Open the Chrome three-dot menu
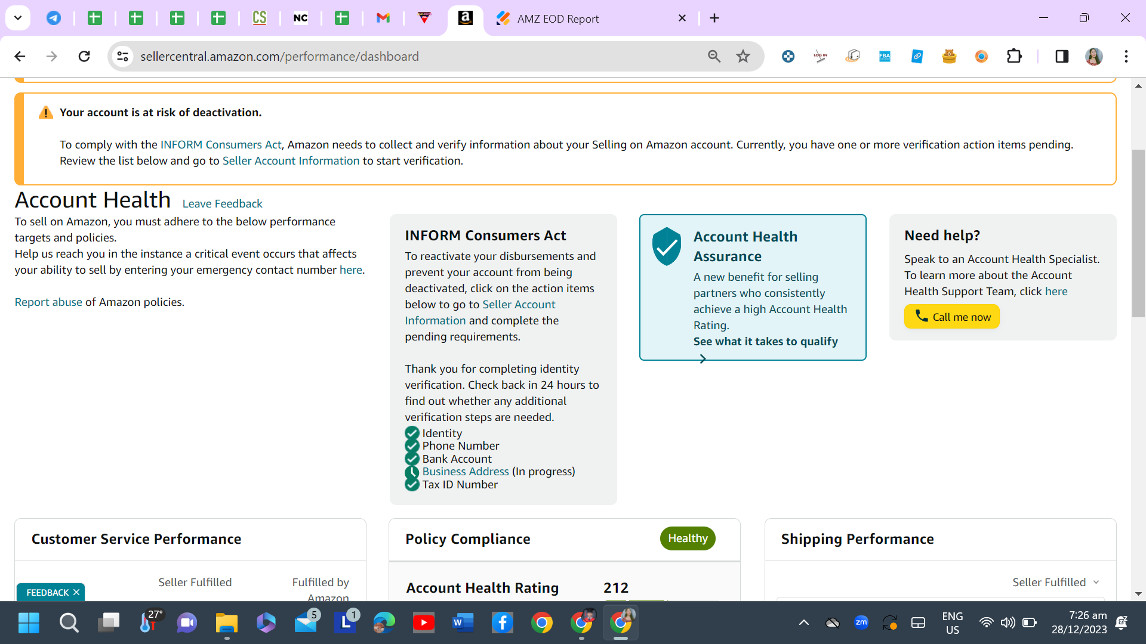The image size is (1146, 644). tap(1126, 57)
